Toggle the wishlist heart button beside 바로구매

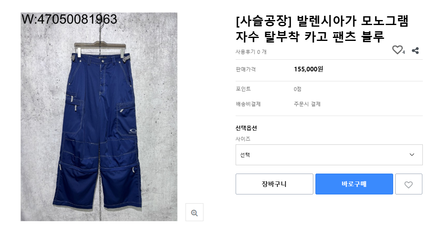coord(409,184)
